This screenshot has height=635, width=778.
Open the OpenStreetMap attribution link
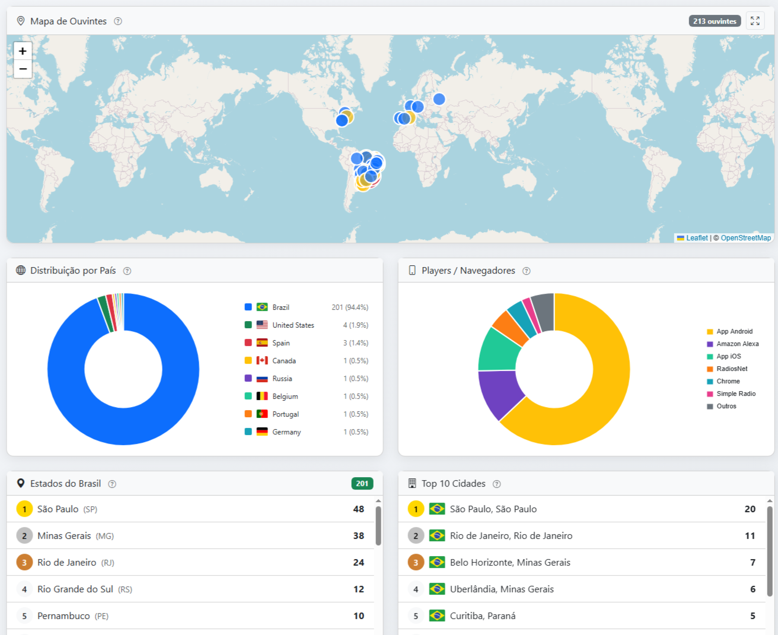(745, 237)
